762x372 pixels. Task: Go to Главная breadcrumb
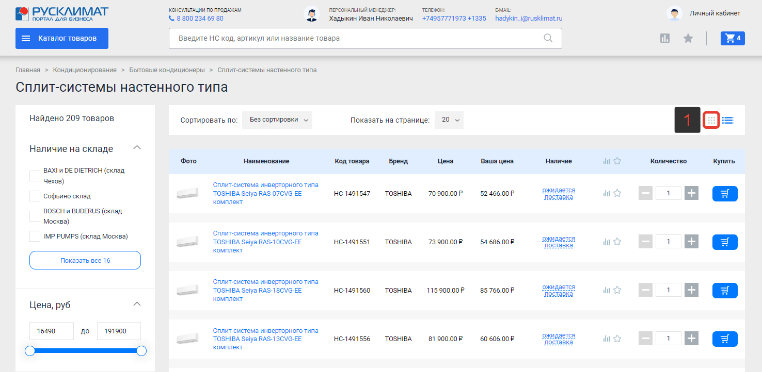[28, 70]
